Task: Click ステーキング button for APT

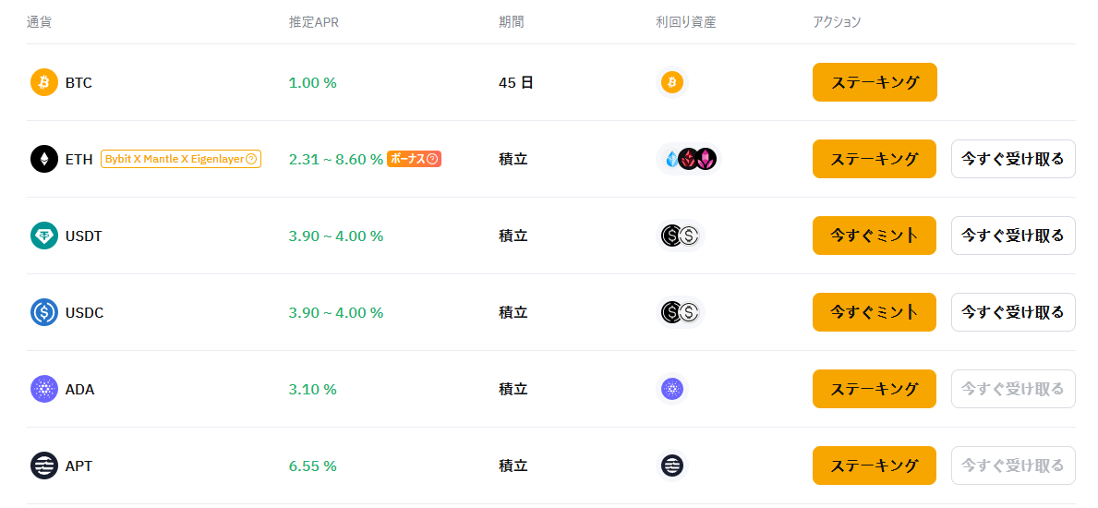Action: pyautogui.click(x=875, y=466)
